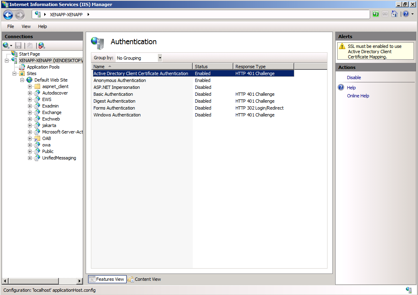The width and height of the screenshot is (418, 295).
Task: Sort by the Status column header
Action: tap(213, 67)
